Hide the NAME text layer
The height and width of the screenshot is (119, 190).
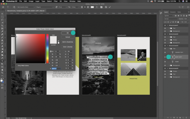click(165, 61)
